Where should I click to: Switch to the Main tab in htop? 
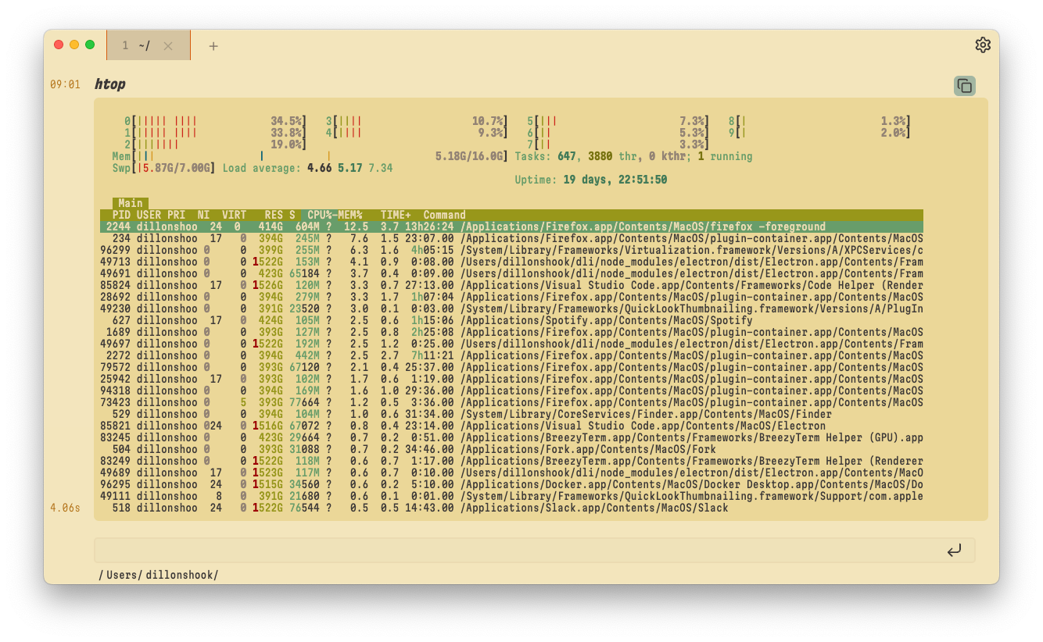click(x=129, y=202)
